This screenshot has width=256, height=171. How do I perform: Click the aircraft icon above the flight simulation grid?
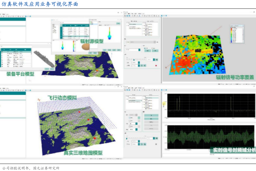point(39,99)
